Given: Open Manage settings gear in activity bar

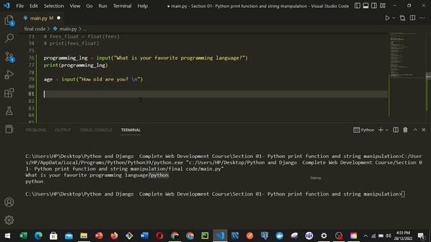Looking at the screenshot, I should click(9, 220).
